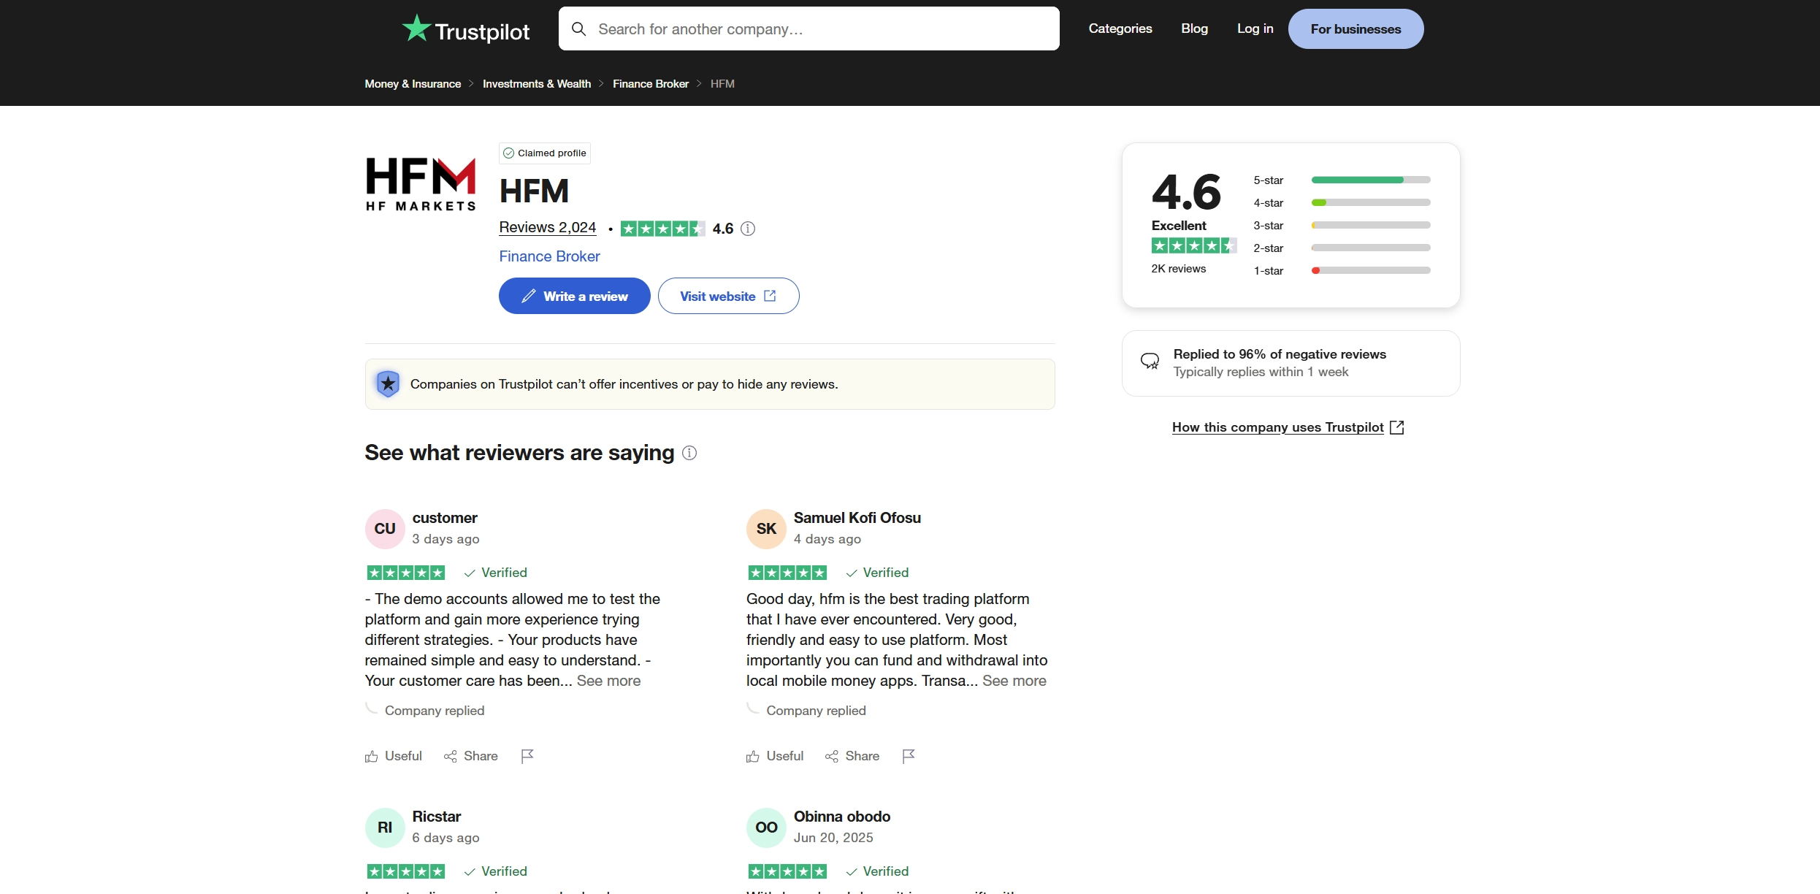The width and height of the screenshot is (1820, 894).
Task: Expand 'See more' on Samuel's review
Action: 1014,681
